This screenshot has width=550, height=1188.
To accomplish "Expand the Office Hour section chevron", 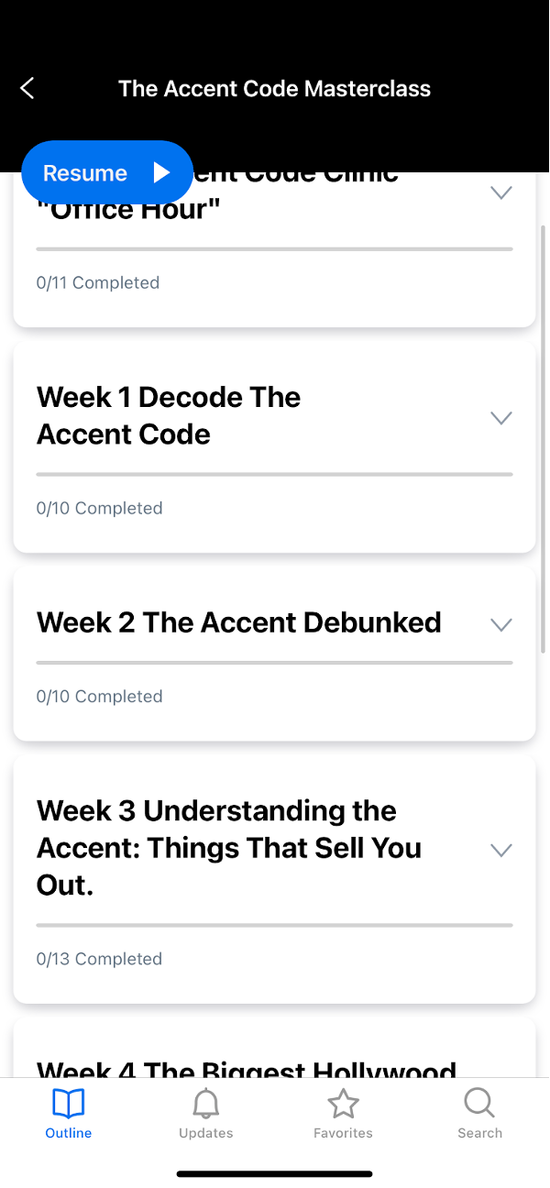I will point(500,192).
